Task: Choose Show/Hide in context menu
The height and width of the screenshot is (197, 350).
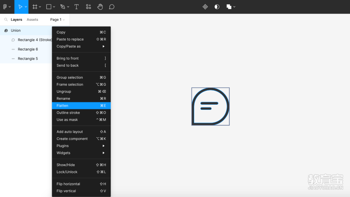Action: pyautogui.click(x=81, y=165)
